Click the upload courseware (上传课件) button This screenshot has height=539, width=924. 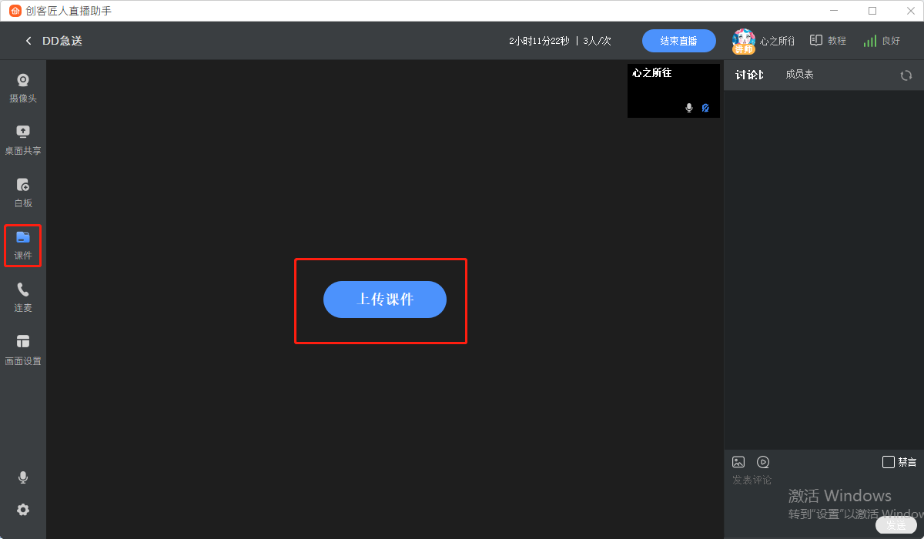(385, 300)
